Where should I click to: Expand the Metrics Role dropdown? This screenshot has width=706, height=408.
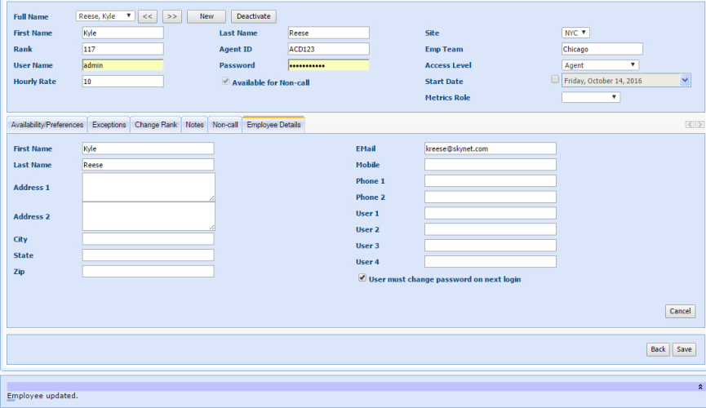coord(591,98)
